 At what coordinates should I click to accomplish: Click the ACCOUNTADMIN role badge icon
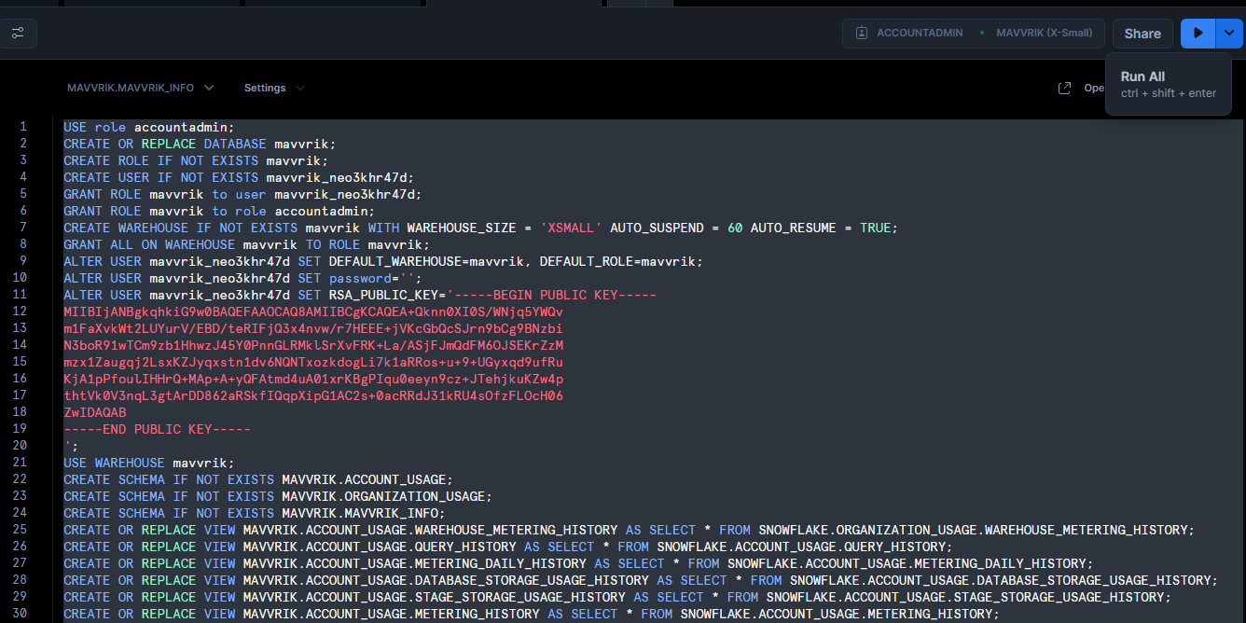pyautogui.click(x=862, y=34)
